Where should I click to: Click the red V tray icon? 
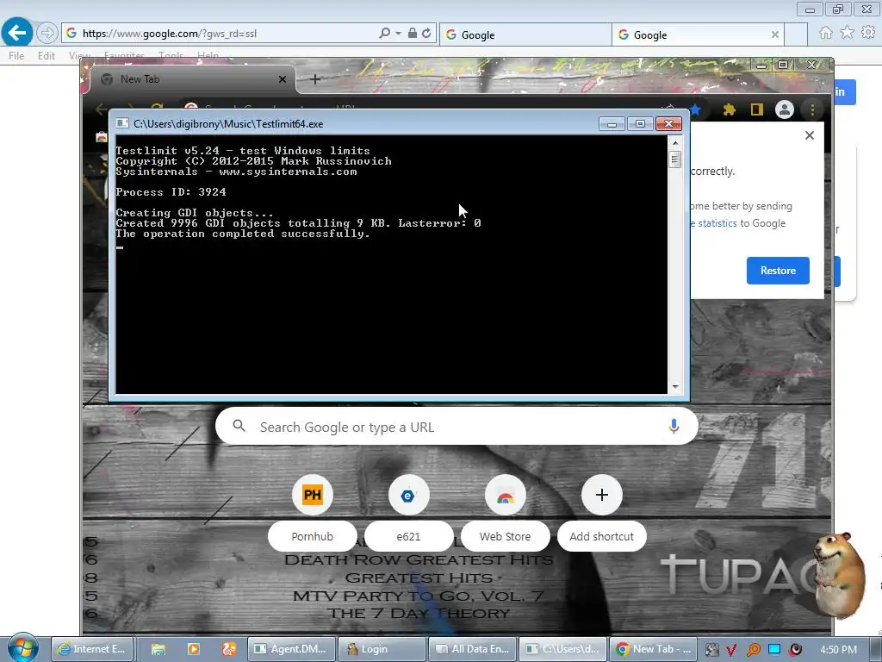click(731, 650)
